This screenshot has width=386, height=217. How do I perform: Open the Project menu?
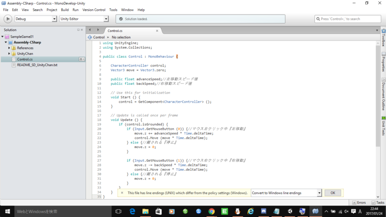(x=52, y=10)
